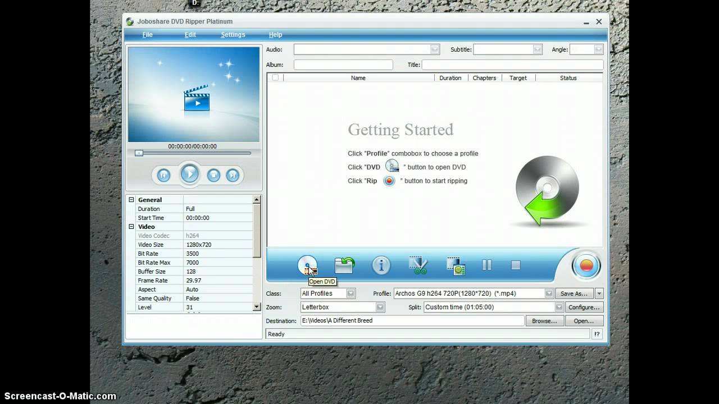The width and height of the screenshot is (719, 404).
Task: Click the Configure... button
Action: 584,307
